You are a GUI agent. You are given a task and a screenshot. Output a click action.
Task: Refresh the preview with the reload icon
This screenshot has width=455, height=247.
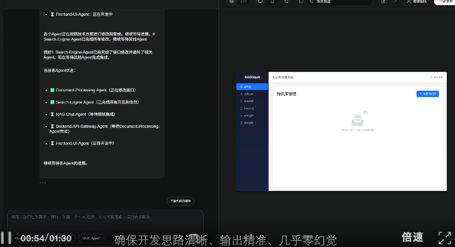(x=287, y=2)
